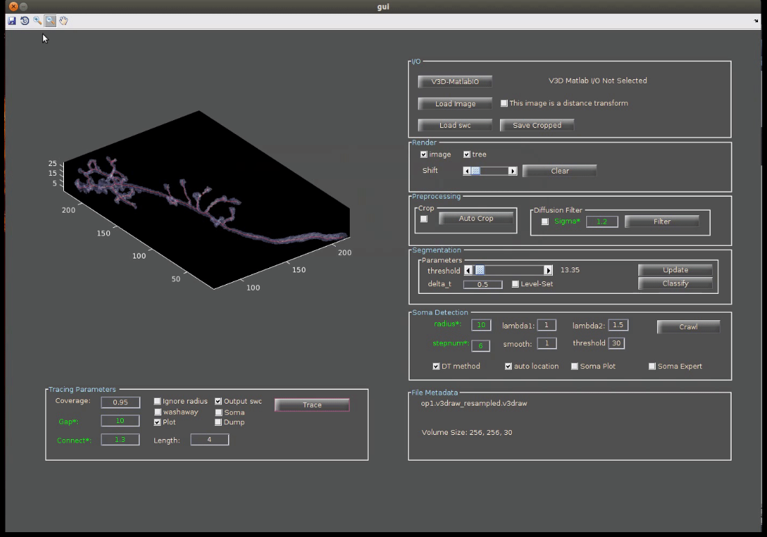Uncheck the tree render checkbox

click(x=467, y=154)
